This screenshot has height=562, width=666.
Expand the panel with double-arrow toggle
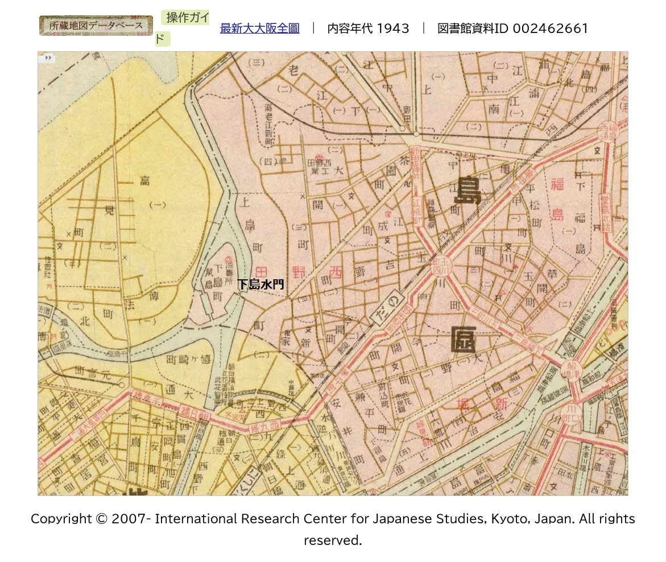point(48,57)
